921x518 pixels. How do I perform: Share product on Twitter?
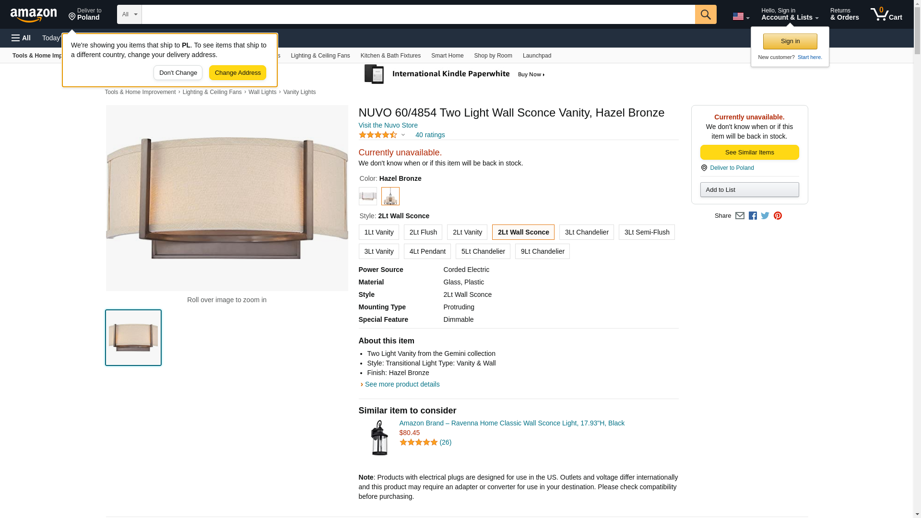765,216
